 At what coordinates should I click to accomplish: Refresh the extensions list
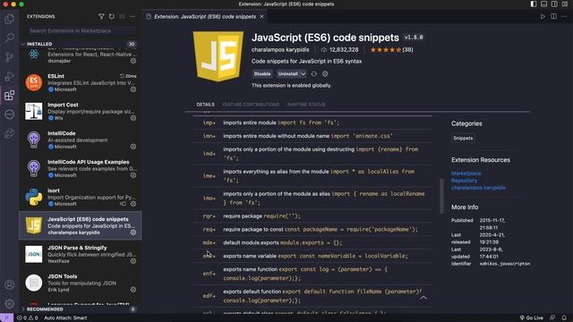pos(111,16)
